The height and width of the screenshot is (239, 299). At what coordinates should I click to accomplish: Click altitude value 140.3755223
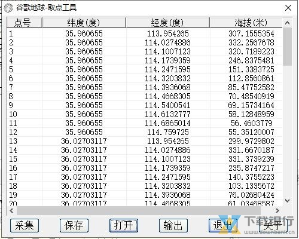point(251,177)
